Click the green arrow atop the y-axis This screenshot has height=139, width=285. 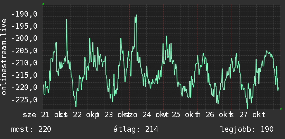tap(43, 4)
